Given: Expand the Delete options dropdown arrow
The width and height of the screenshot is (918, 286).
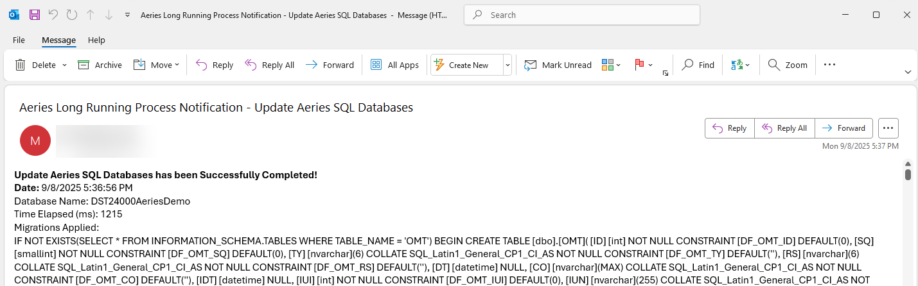Looking at the screenshot, I should pyautogui.click(x=64, y=65).
